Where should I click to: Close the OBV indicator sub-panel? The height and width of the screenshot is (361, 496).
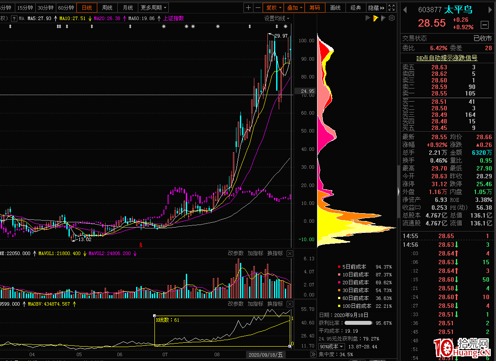coord(290,304)
